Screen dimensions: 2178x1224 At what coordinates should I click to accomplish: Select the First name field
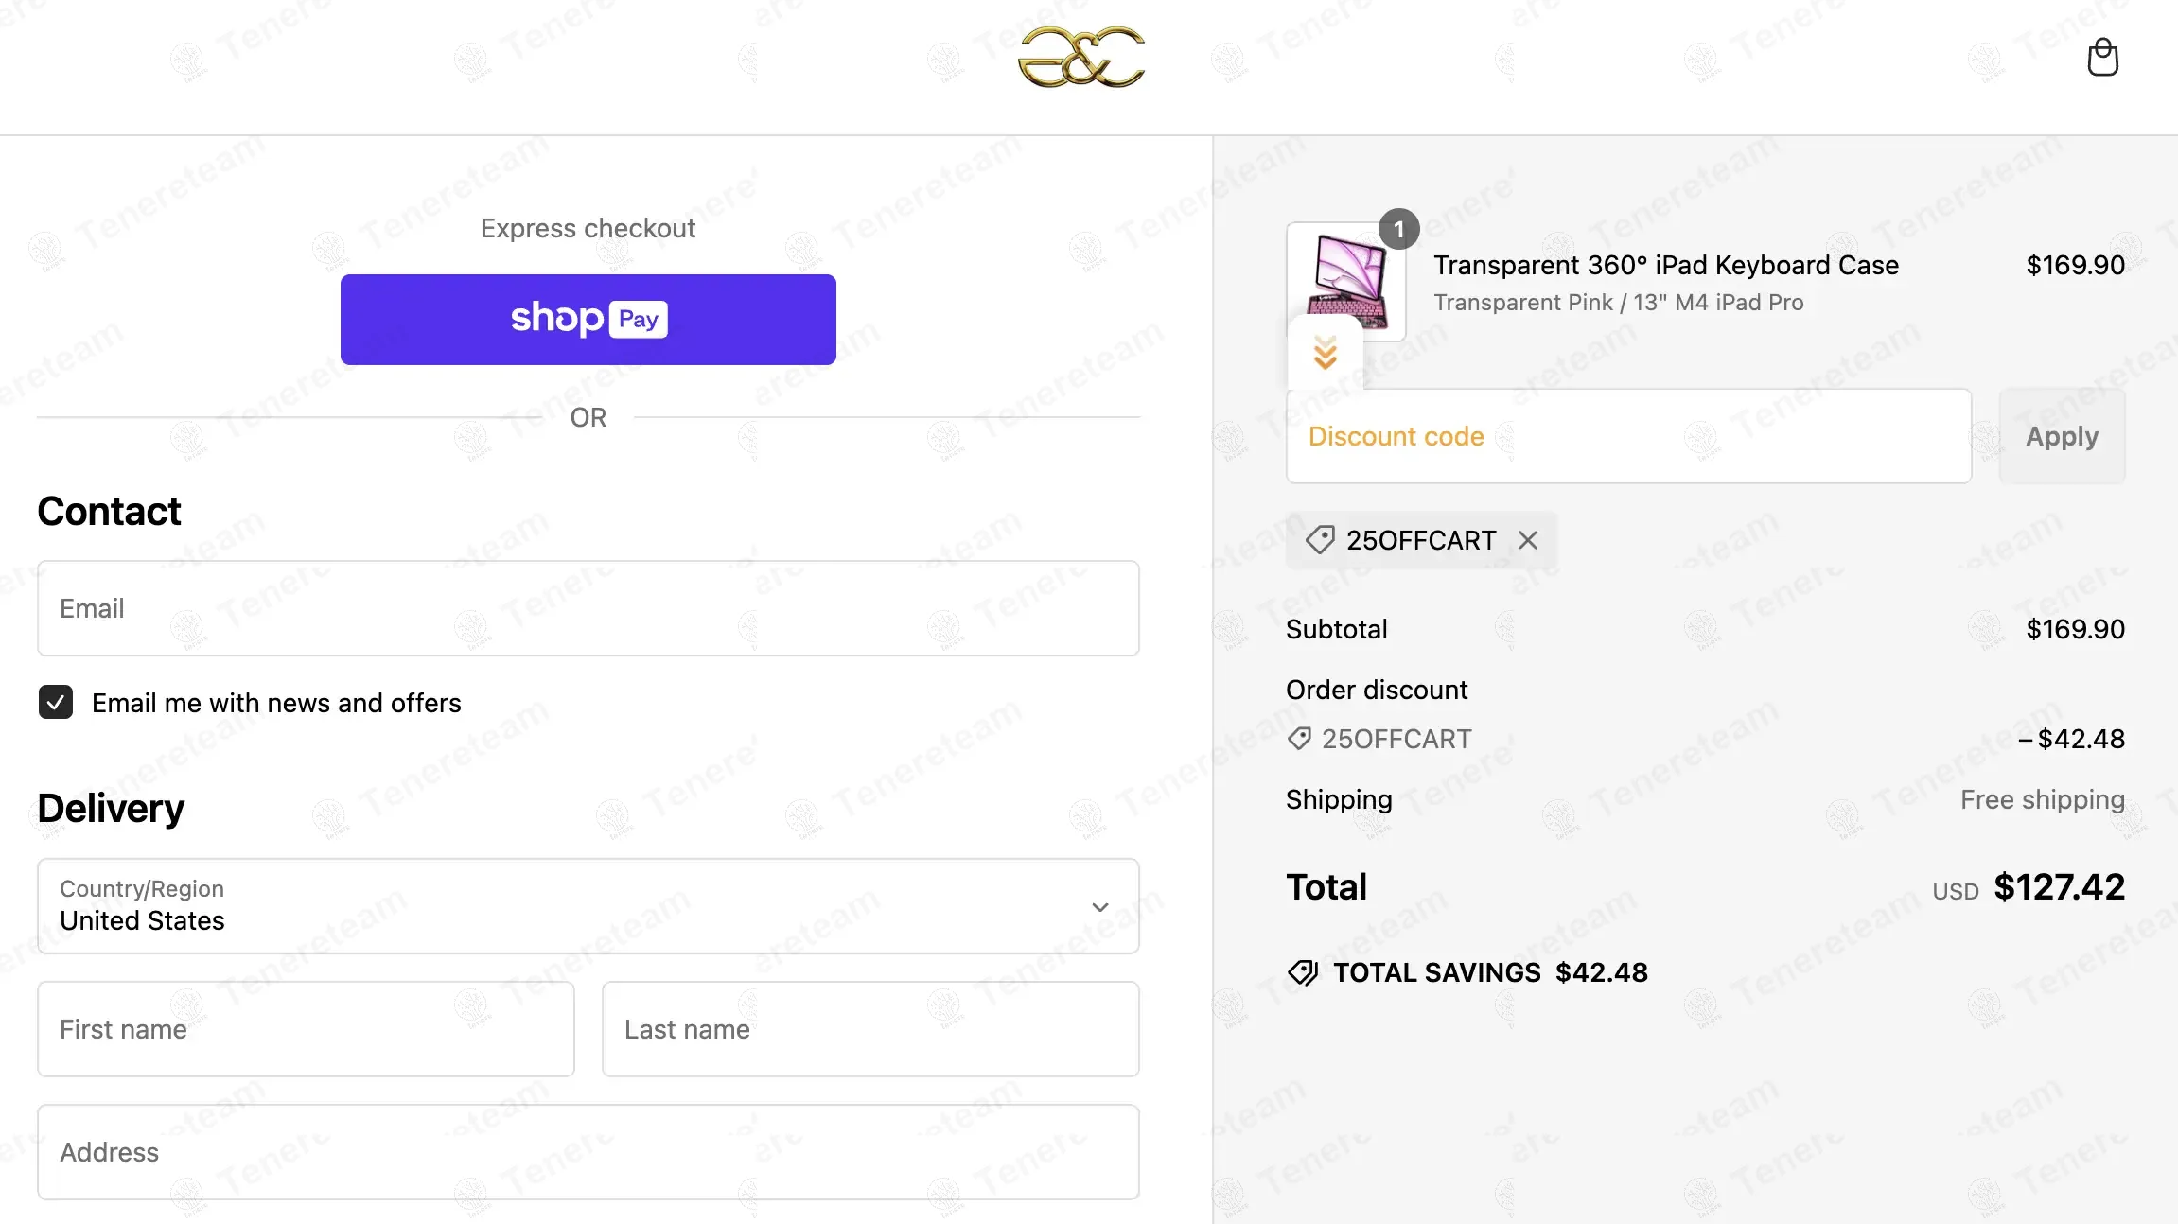click(306, 1029)
